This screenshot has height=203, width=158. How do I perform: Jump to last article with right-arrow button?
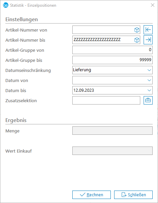point(148,40)
